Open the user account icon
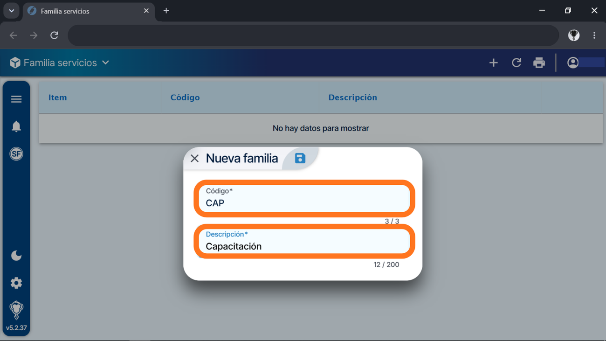 (x=573, y=63)
